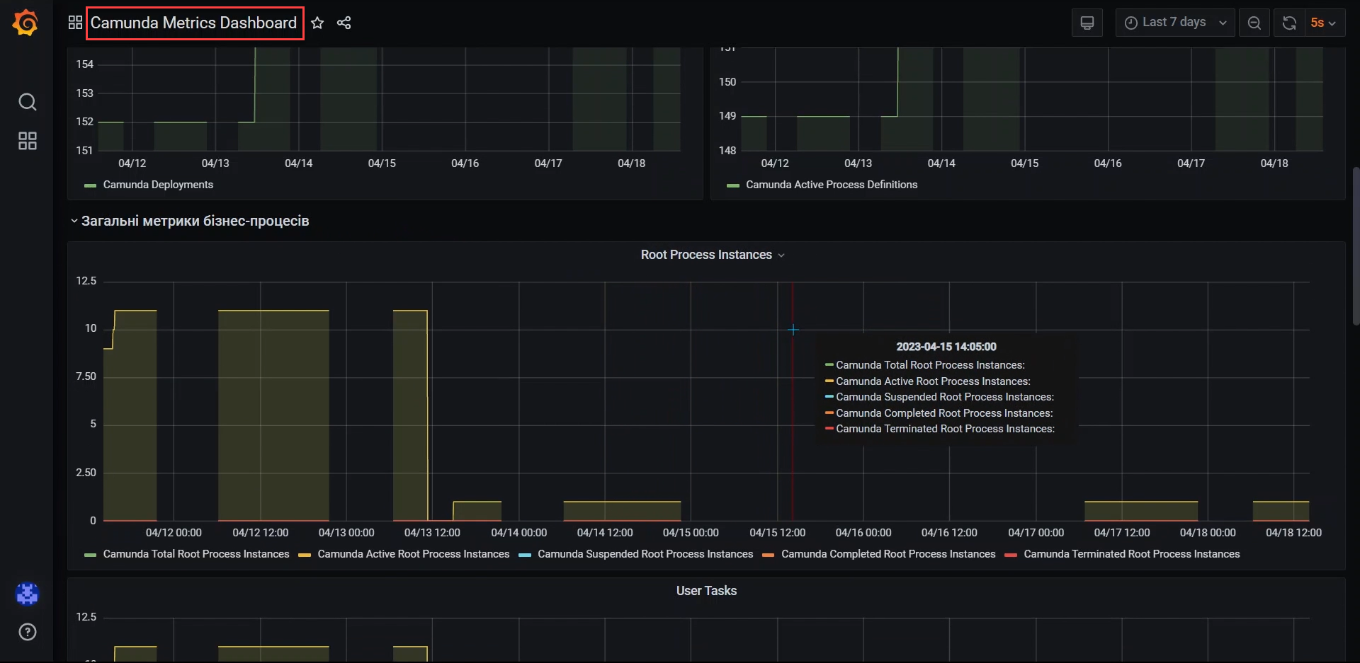Click the 154 y-axis value in Deployments chart
Image resolution: width=1360 pixels, height=663 pixels.
click(x=84, y=64)
